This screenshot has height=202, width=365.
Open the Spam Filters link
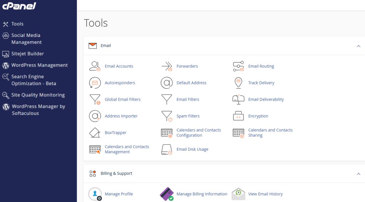(x=188, y=116)
